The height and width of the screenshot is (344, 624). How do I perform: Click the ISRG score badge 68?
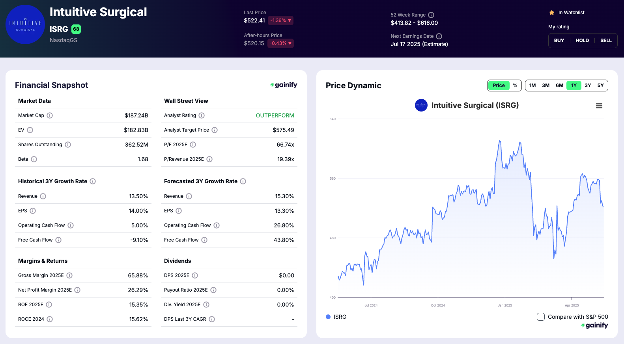point(76,29)
